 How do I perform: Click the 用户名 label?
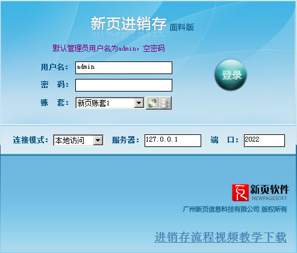pos(54,67)
